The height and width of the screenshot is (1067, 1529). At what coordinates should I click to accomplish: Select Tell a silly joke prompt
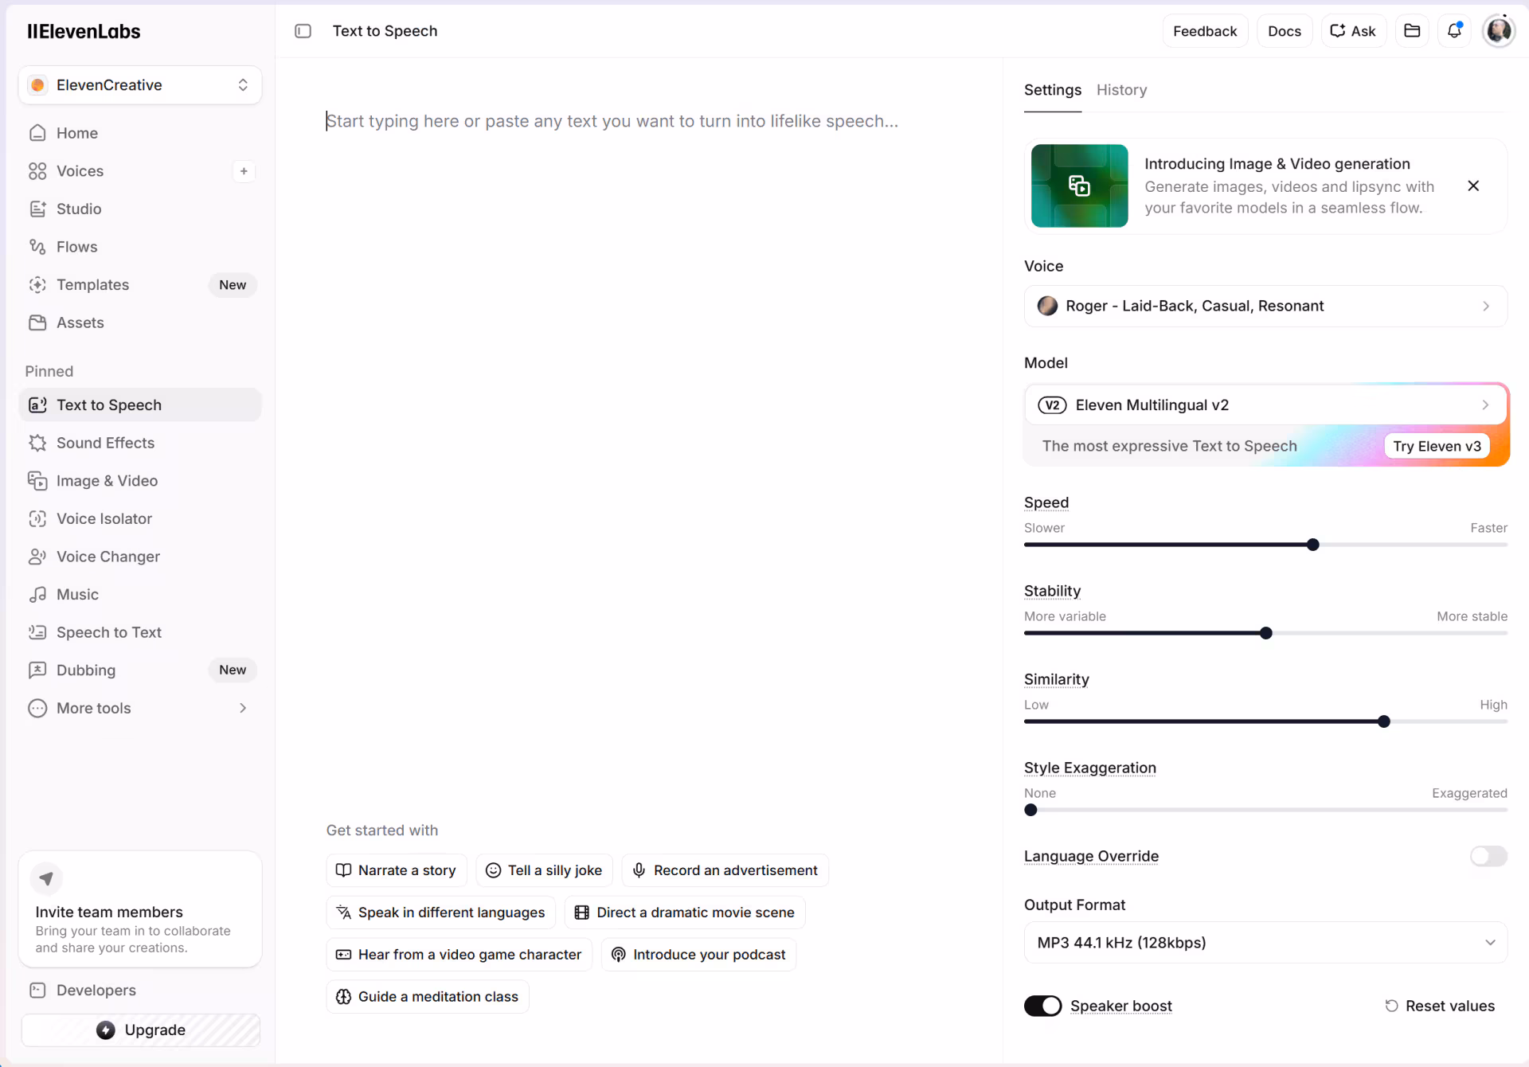tap(544, 870)
